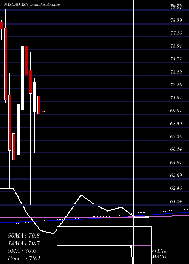The height and width of the screenshot is (264, 189).
Task: Click the 73.49 price axis label
Action: coord(176,72)
